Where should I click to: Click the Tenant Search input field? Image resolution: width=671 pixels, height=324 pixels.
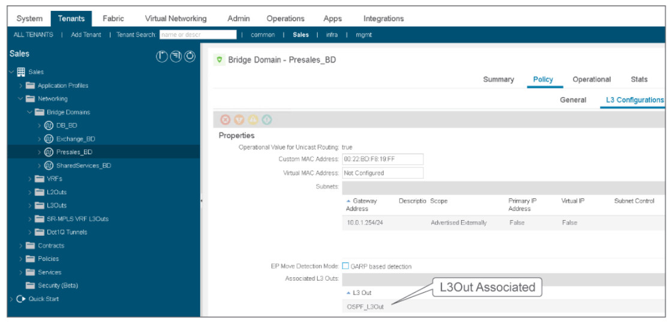(198, 35)
